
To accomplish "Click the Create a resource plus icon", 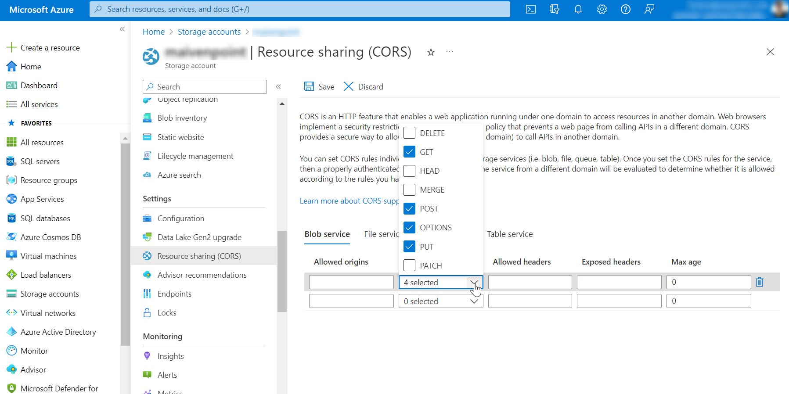I will click(x=11, y=47).
